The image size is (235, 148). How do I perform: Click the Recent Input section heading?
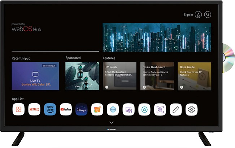coord(21,58)
